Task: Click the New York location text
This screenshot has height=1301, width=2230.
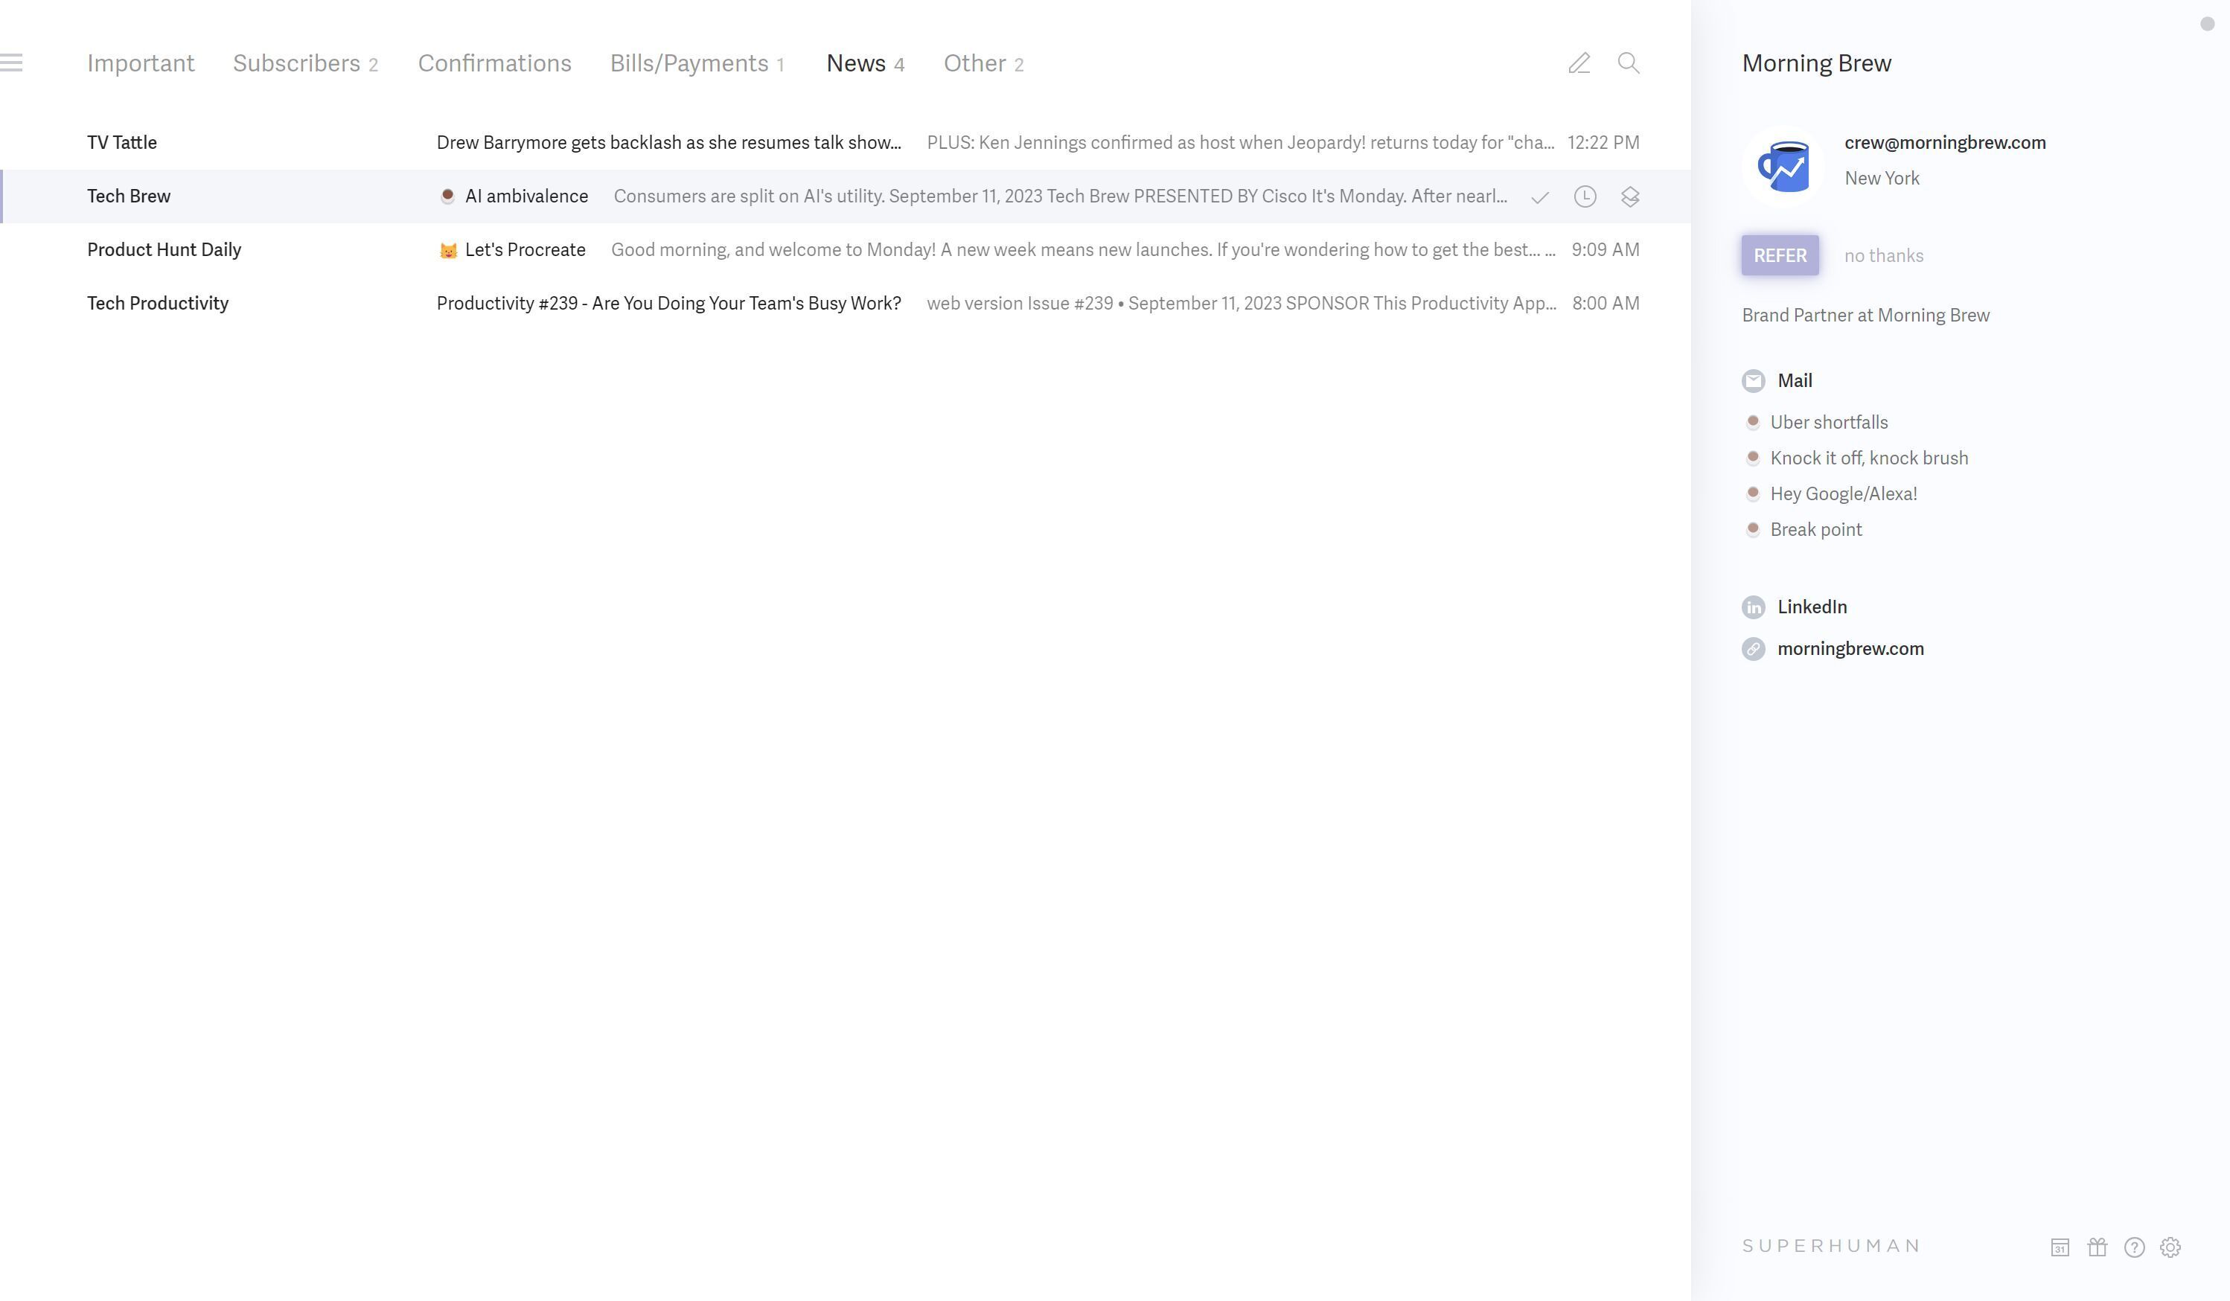Action: click(1882, 178)
